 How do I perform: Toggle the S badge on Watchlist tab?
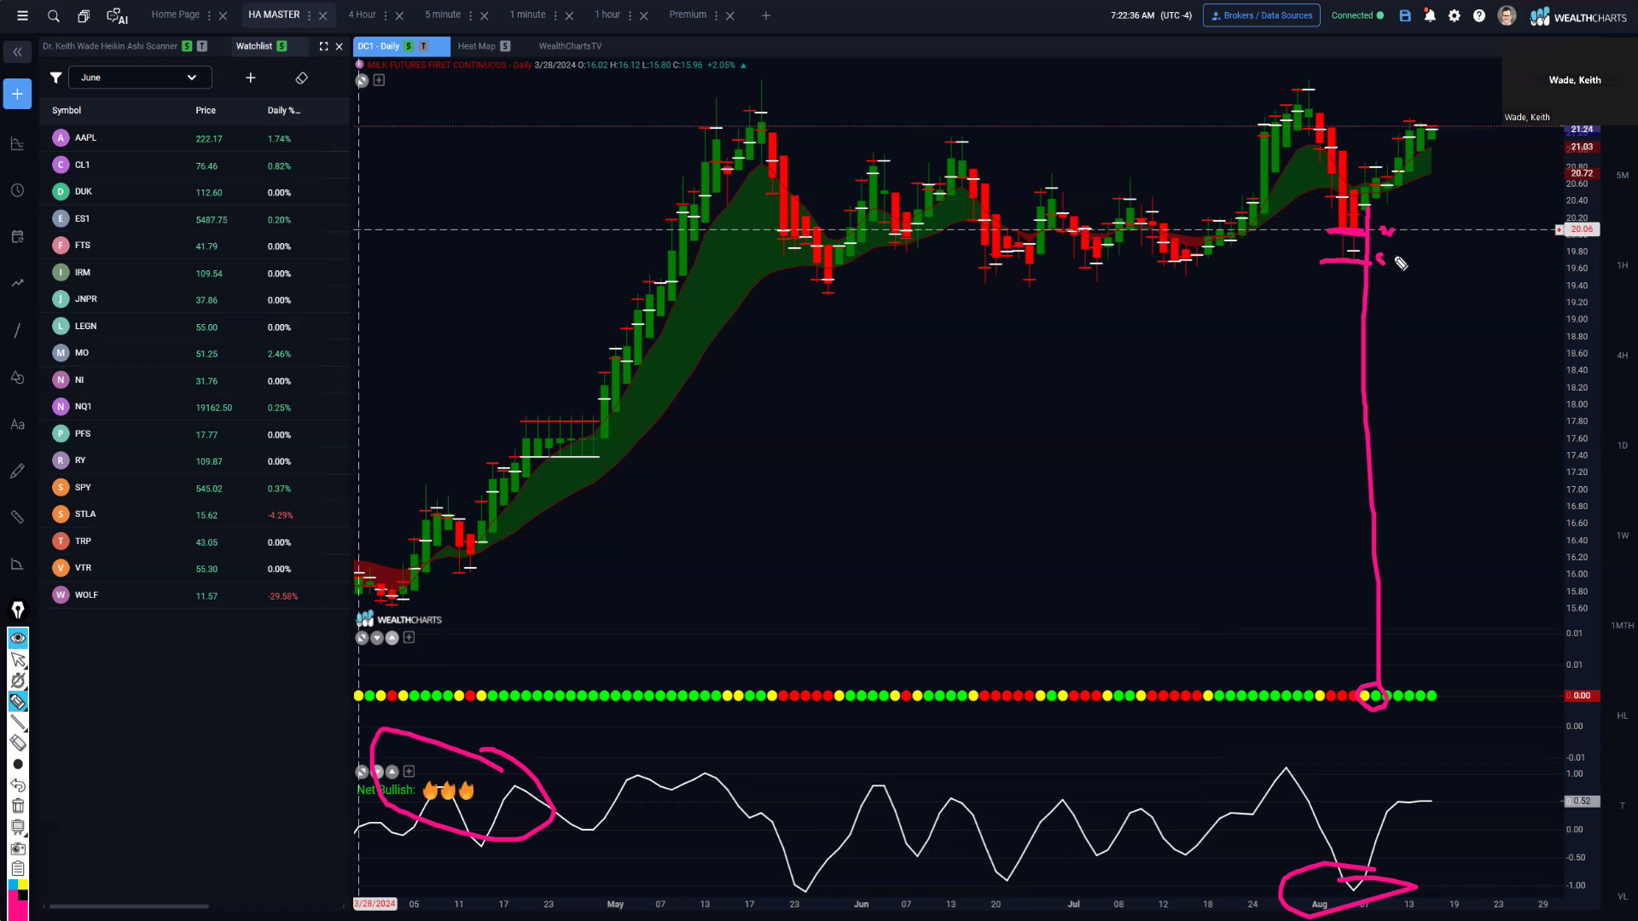click(x=282, y=46)
